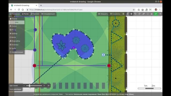Go back in browser

click(x=11, y=10)
